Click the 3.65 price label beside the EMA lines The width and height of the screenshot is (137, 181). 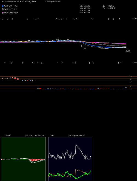point(128,51)
